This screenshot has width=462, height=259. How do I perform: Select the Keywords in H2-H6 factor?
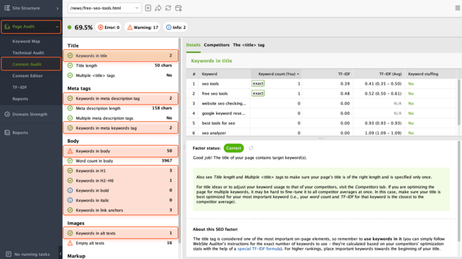click(121, 181)
